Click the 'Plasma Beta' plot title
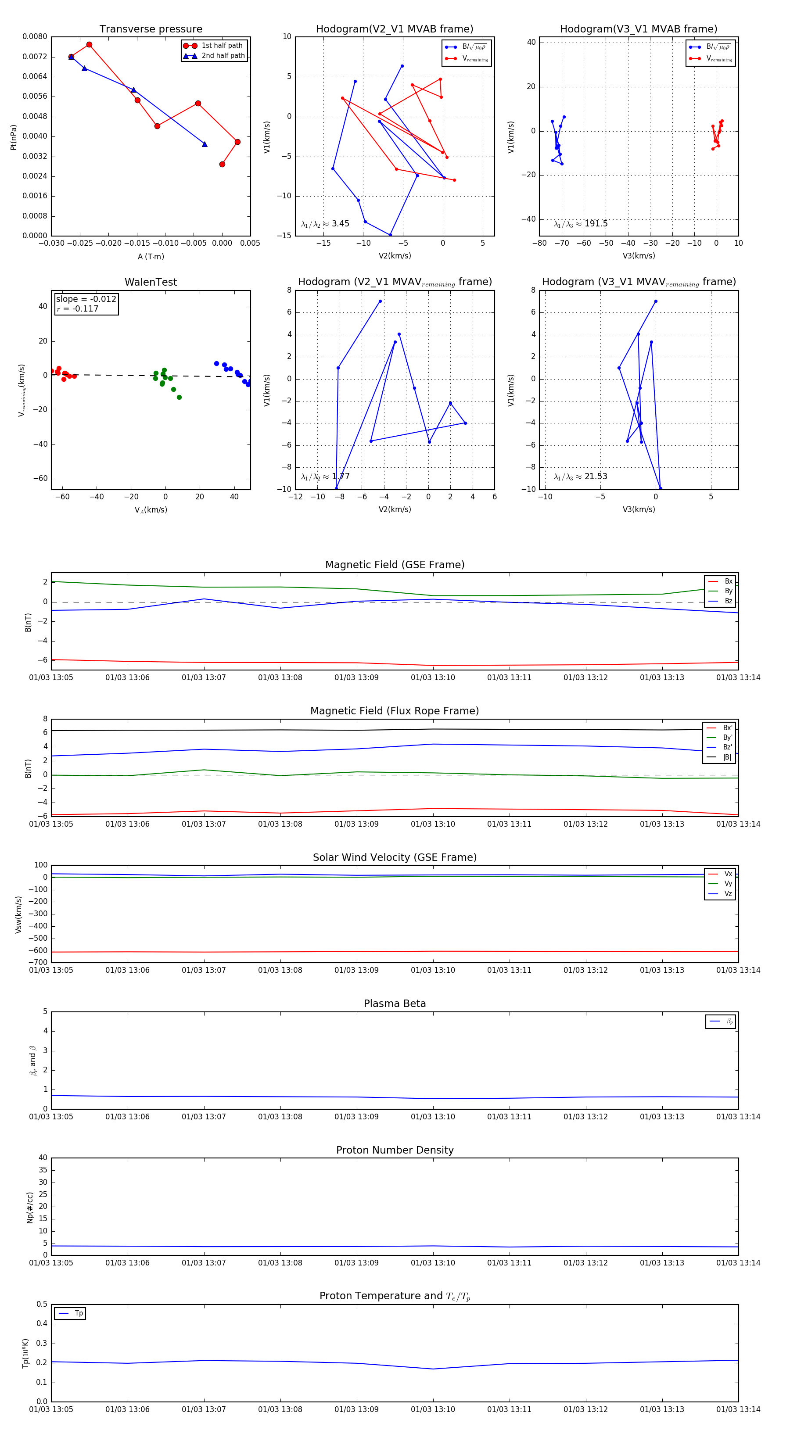Image resolution: width=790 pixels, height=1448 pixels. click(395, 1004)
